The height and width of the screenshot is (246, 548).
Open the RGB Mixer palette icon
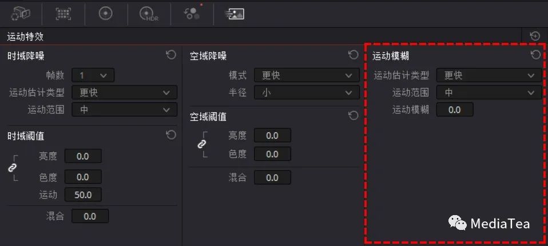(192, 14)
